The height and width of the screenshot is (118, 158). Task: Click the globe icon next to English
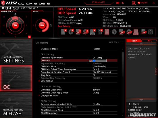pos(139,3)
